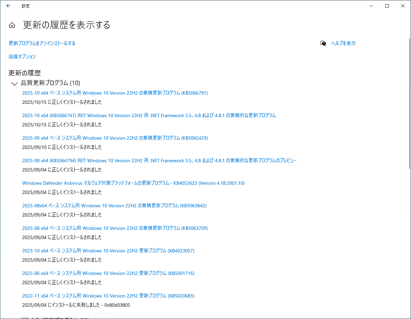Viewport: 411px width, 319px height.
Task: Go to Settings home via house icon
Action: pyautogui.click(x=12, y=25)
